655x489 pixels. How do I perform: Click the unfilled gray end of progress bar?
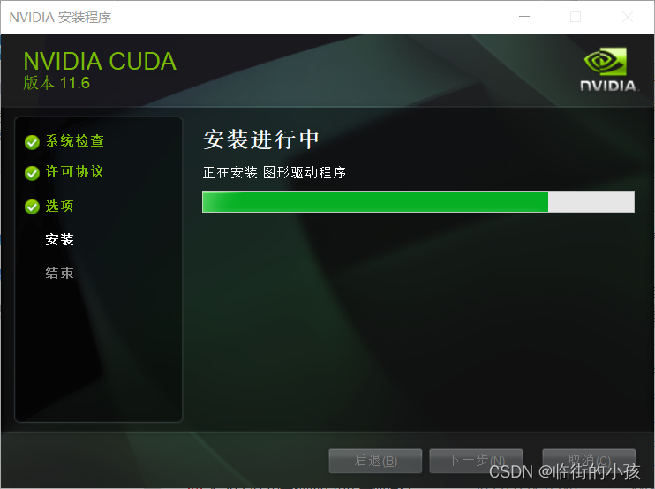[591, 202]
